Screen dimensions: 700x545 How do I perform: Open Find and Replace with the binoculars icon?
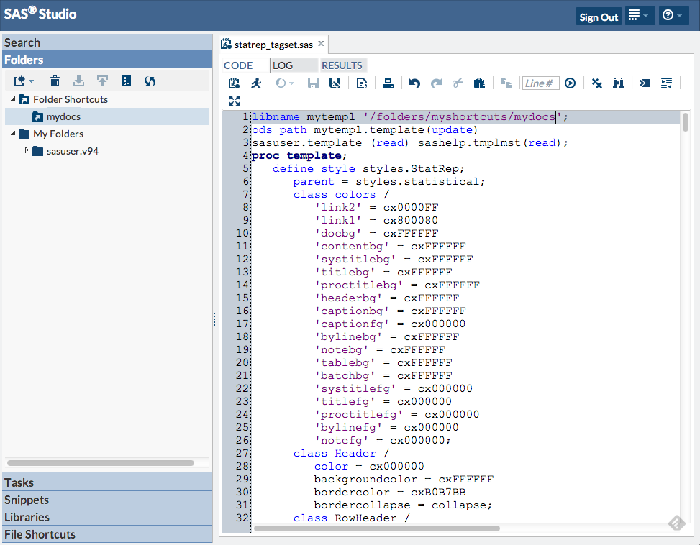click(618, 83)
